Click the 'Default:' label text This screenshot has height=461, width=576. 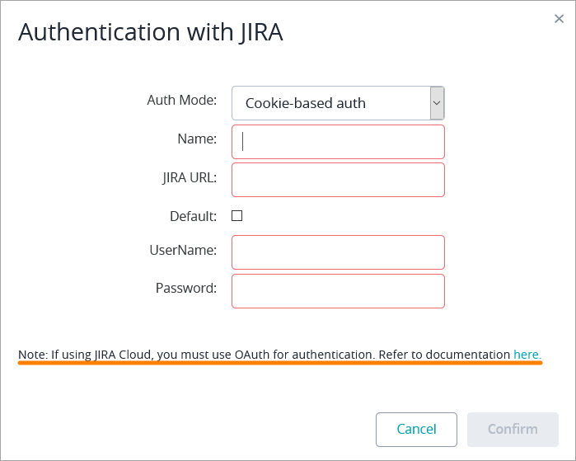(x=193, y=216)
